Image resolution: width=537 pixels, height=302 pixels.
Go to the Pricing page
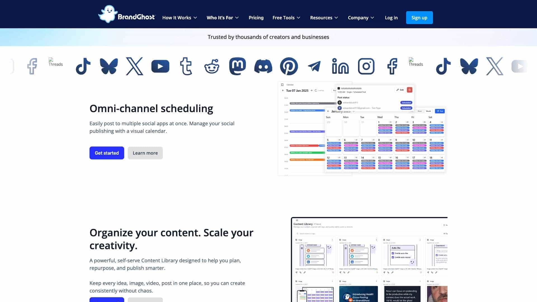[256, 18]
